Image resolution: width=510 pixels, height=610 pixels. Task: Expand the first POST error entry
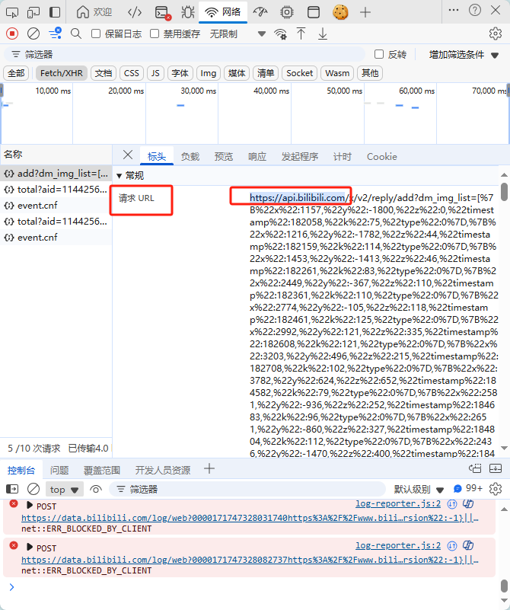30,505
